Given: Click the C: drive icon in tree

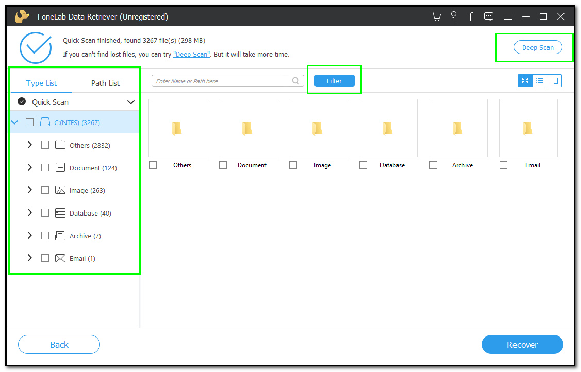Looking at the screenshot, I should (x=45, y=122).
